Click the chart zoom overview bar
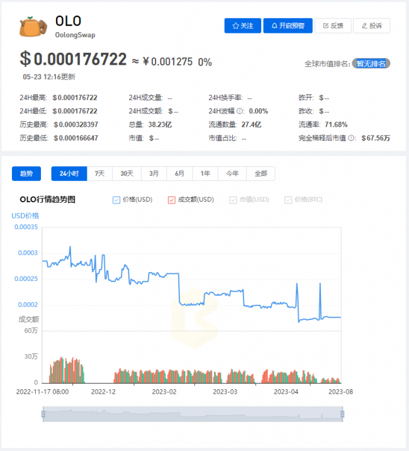 [193, 414]
